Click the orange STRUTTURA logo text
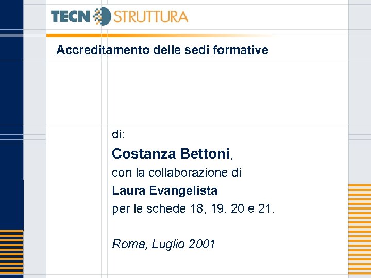Screen dimensions: 371x278 150,16
